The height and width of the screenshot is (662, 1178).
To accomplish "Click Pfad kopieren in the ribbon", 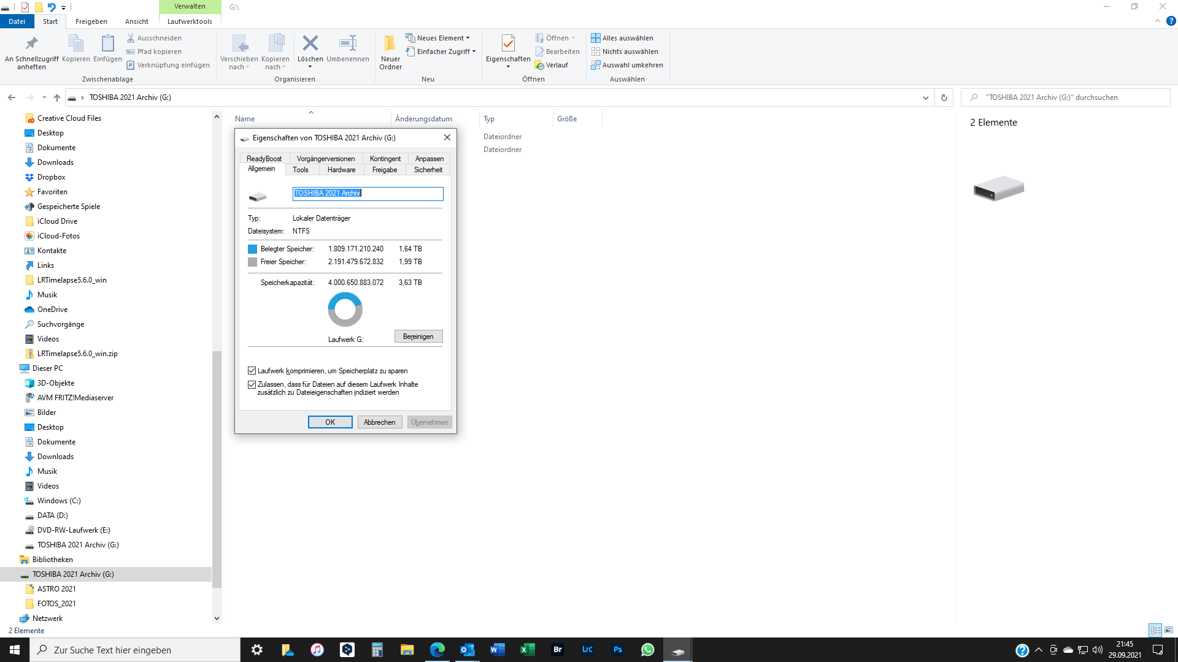I will [154, 51].
